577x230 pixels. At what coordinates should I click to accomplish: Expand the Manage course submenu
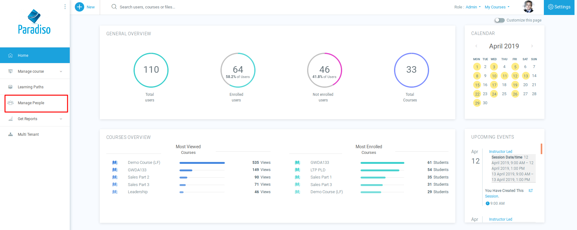coord(61,71)
